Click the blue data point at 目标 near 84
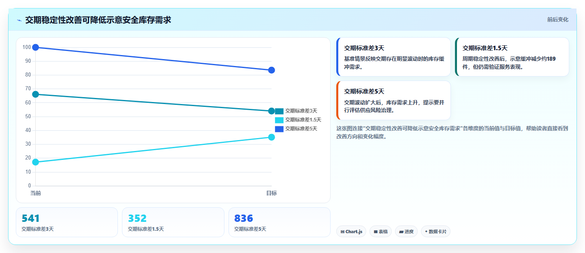The image size is (585, 253). [x=271, y=70]
